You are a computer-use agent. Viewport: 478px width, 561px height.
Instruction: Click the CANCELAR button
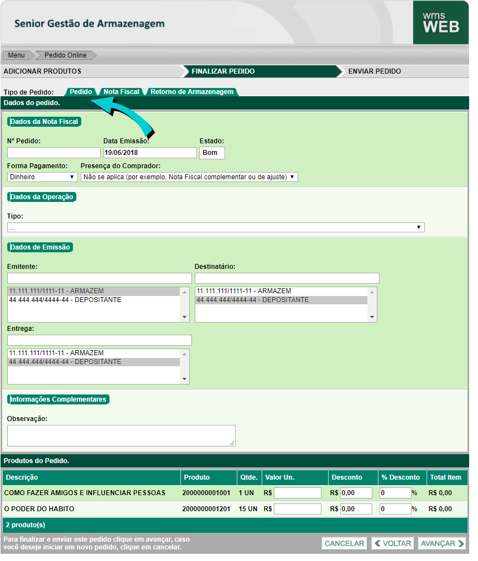344,543
